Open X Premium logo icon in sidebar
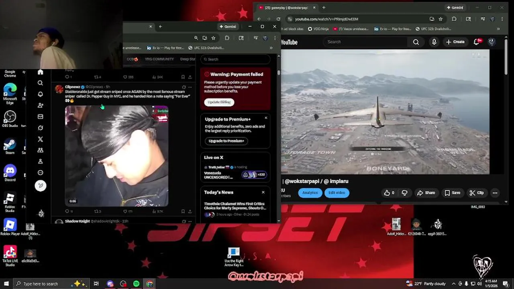The height and width of the screenshot is (289, 514). tap(40, 139)
